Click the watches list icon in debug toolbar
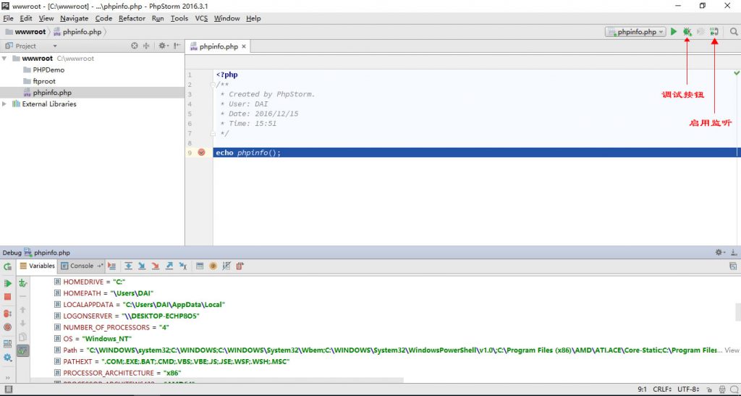741x396 pixels. pyautogui.click(x=226, y=266)
